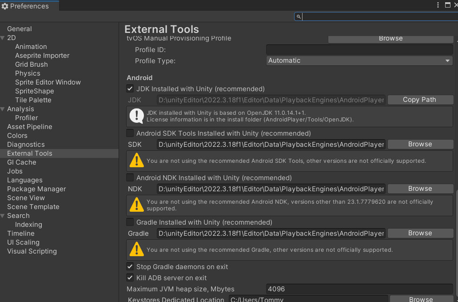Collapse the Analysis category arrow
Viewport: 458px width, 302px height.
point(3,109)
